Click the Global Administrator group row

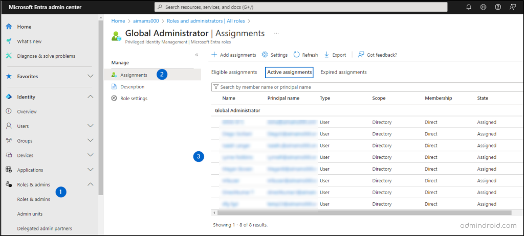tap(367, 110)
